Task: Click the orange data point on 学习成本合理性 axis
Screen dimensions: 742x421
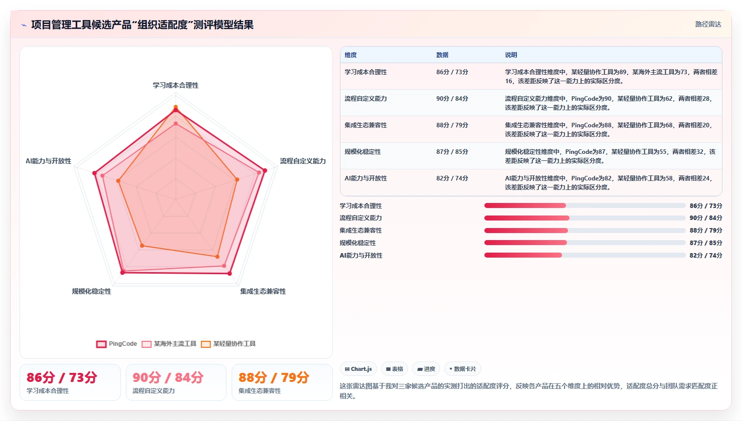Action: click(x=175, y=107)
